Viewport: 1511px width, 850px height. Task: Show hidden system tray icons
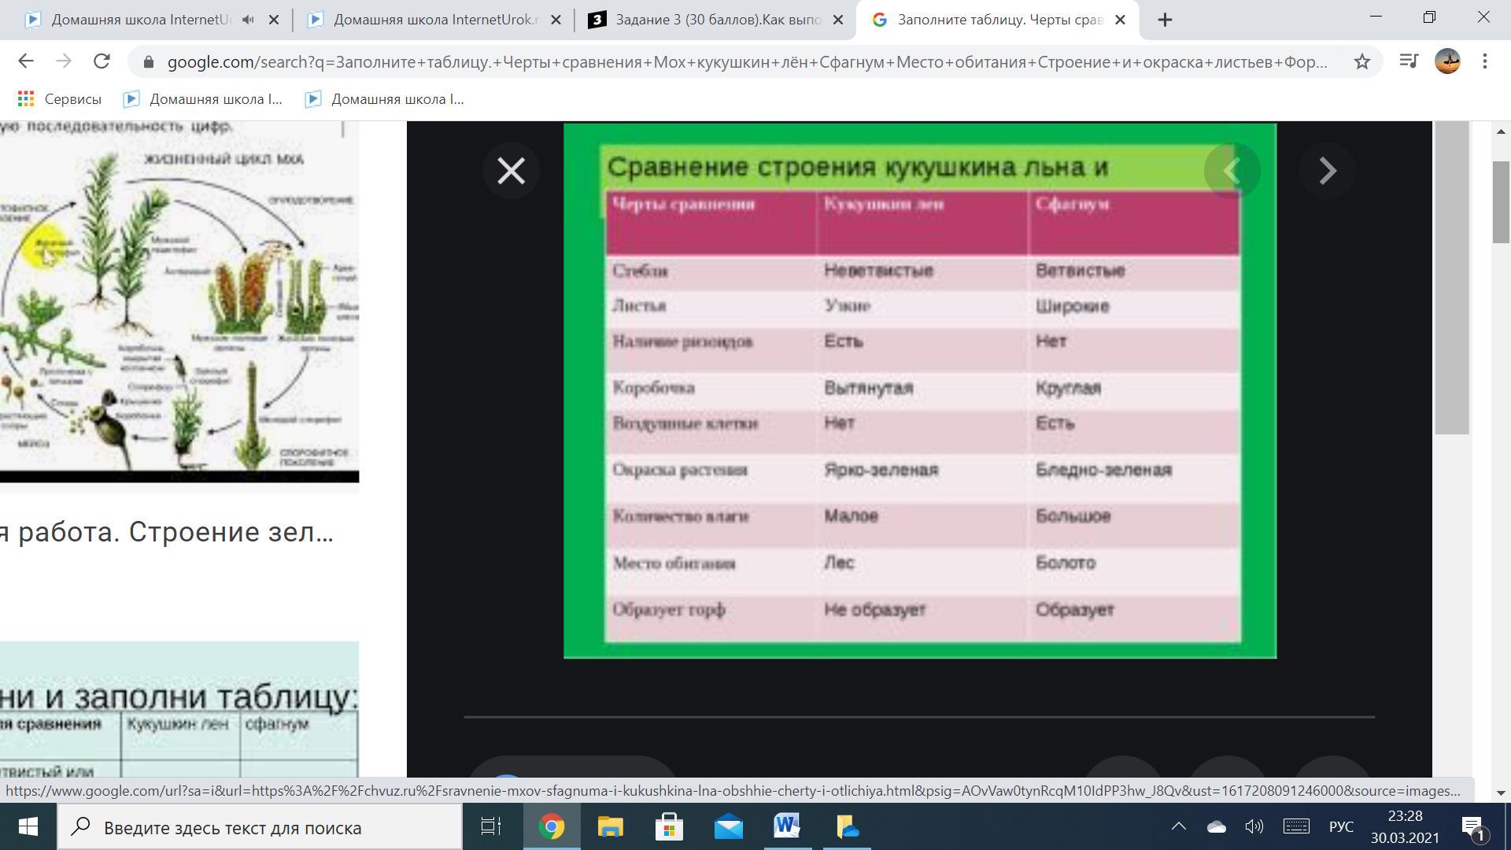(1178, 826)
